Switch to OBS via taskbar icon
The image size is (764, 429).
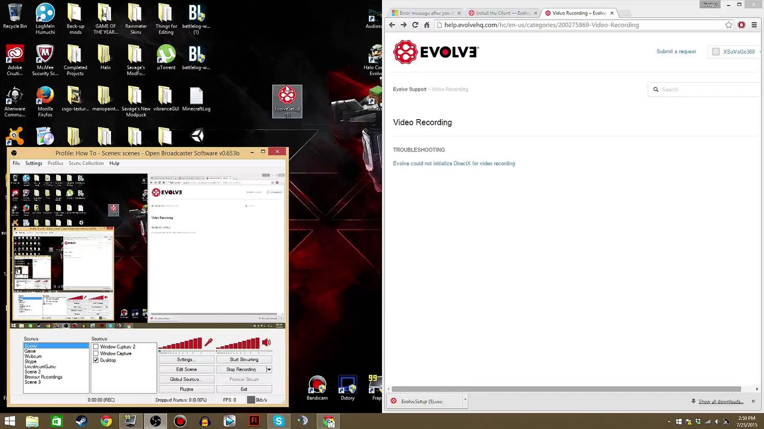155,422
